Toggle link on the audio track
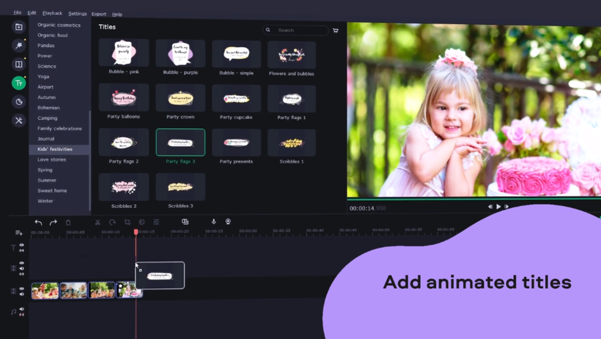This screenshot has height=339, width=601. pyautogui.click(x=22, y=314)
